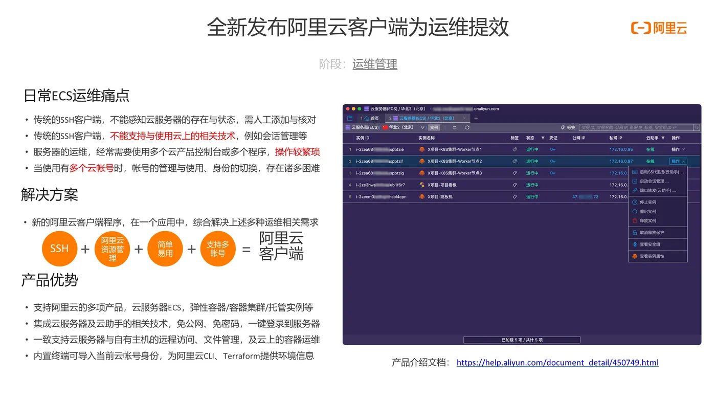Viewport: 716px width, 403px height.
Task: Click the orange SSH circle
Action: click(59, 249)
